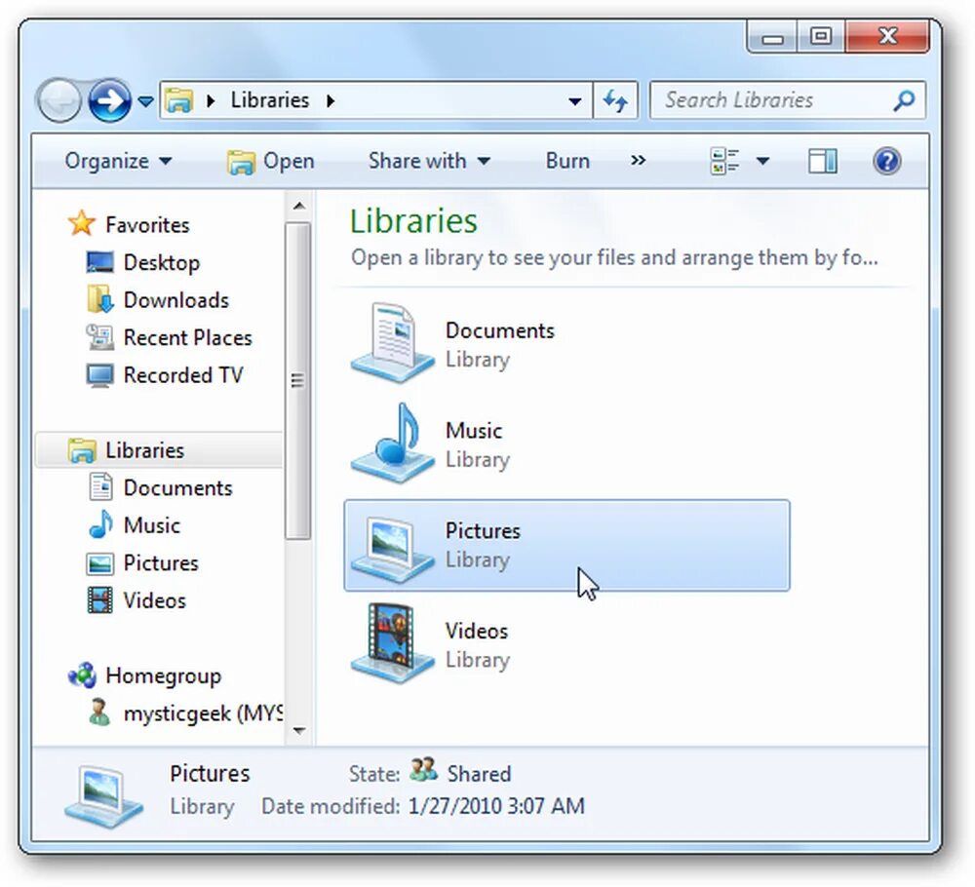Click the Music library large icon
Viewport: 975px width, 887px height.
(392, 443)
